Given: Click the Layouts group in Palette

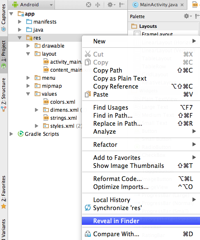Looking at the screenshot, I should click(x=163, y=26).
